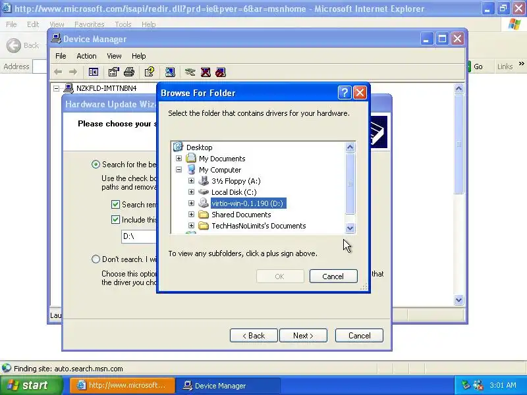Click the Back arrow in Device Manager toolbar

tap(58, 72)
